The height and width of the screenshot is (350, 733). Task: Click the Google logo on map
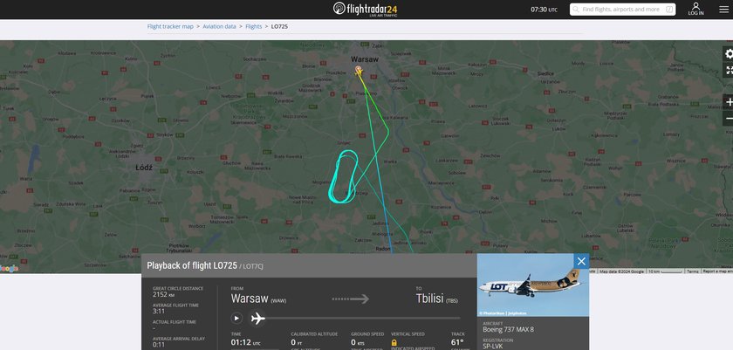(10, 269)
